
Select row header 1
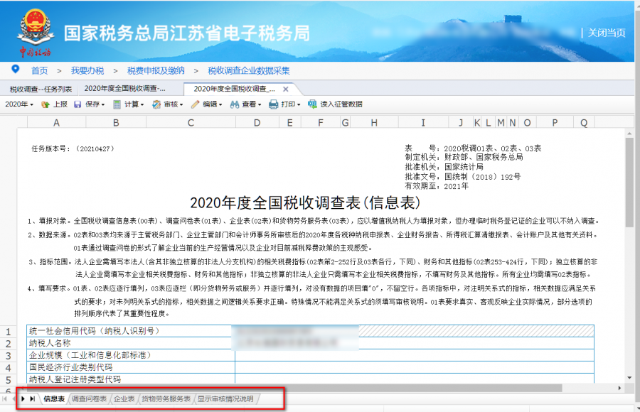click(8, 332)
